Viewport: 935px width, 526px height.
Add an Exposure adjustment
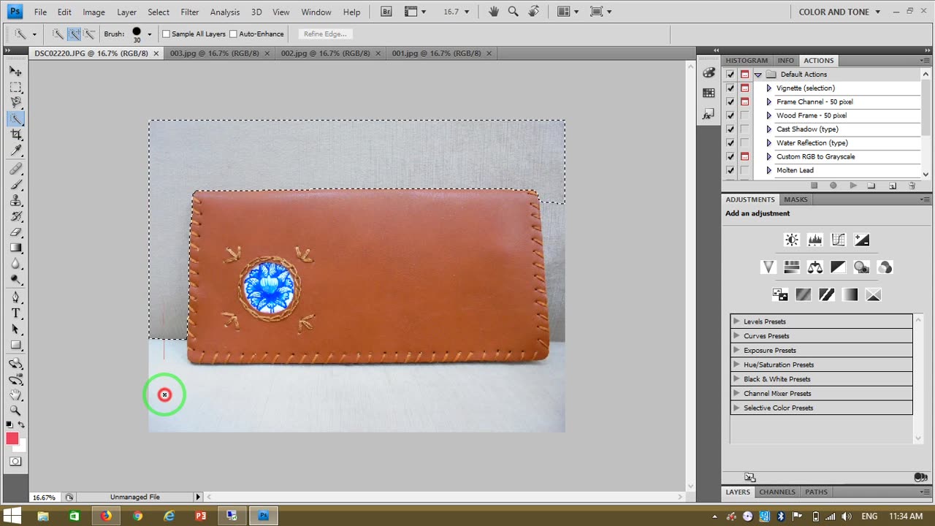(x=861, y=240)
